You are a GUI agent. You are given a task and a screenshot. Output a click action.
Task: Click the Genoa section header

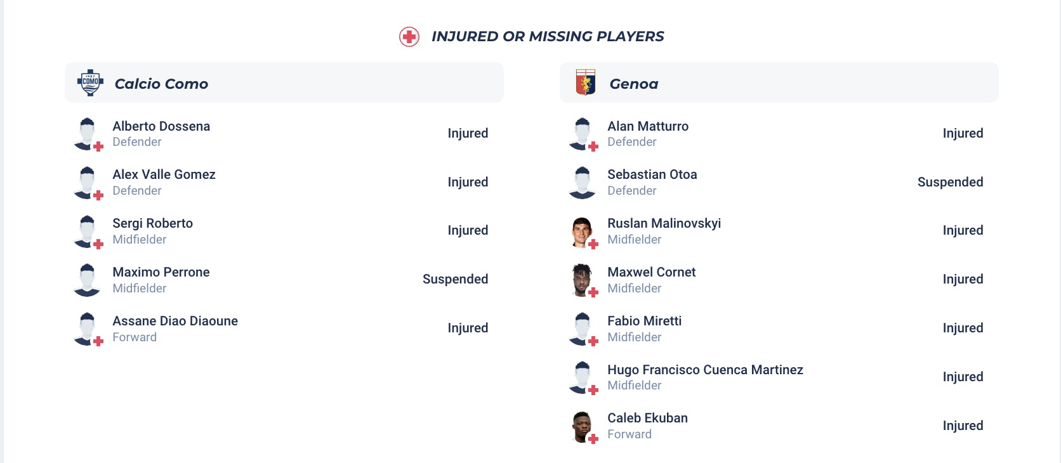click(633, 83)
